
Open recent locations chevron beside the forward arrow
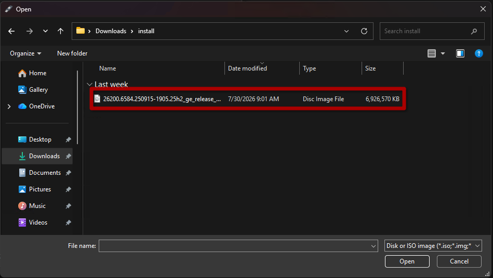pos(46,31)
